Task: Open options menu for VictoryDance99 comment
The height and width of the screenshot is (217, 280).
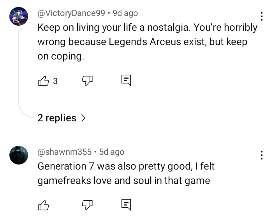Action: coord(262,16)
